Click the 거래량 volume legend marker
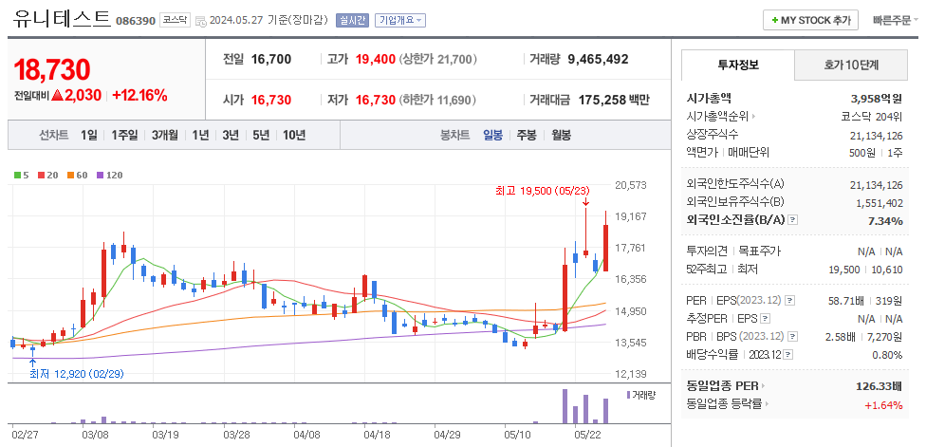The height and width of the screenshot is (447, 926). 628,395
